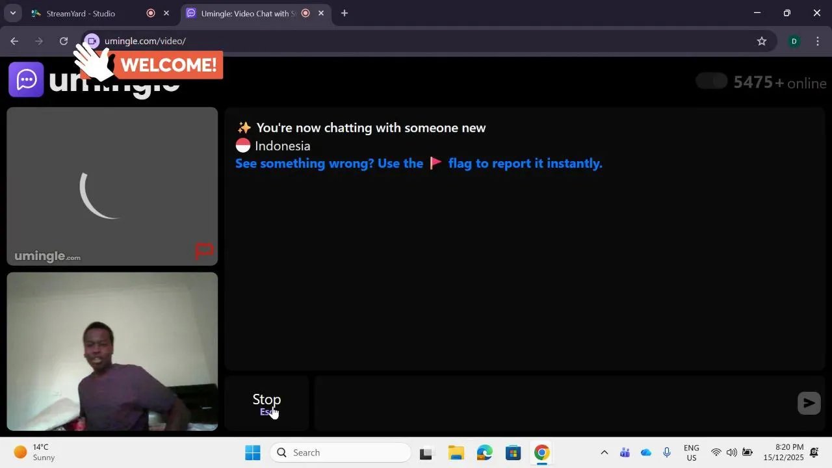The width and height of the screenshot is (832, 468).
Task: Bookmark this page with the star icon
Action: click(x=762, y=41)
